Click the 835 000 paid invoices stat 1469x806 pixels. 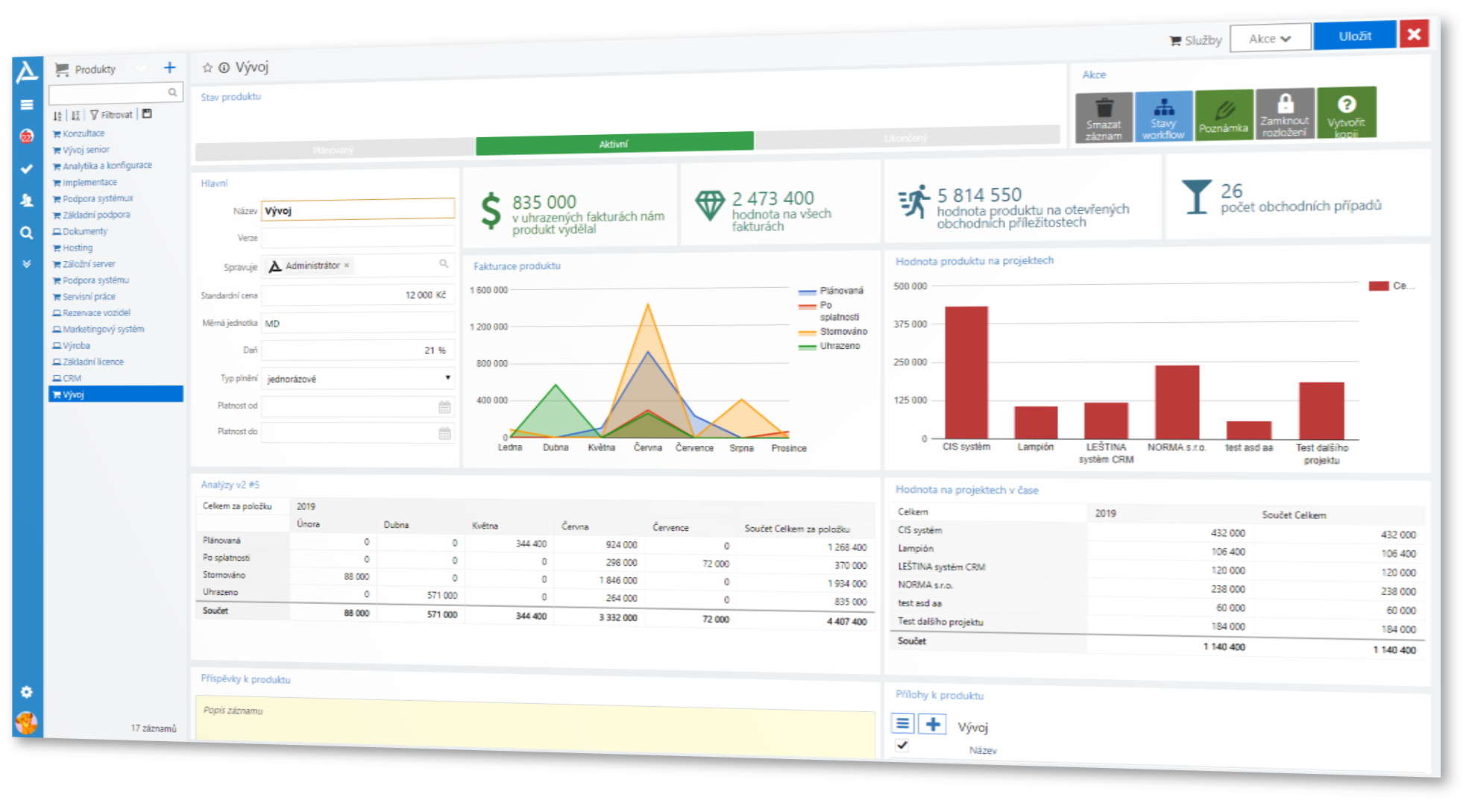click(x=573, y=210)
